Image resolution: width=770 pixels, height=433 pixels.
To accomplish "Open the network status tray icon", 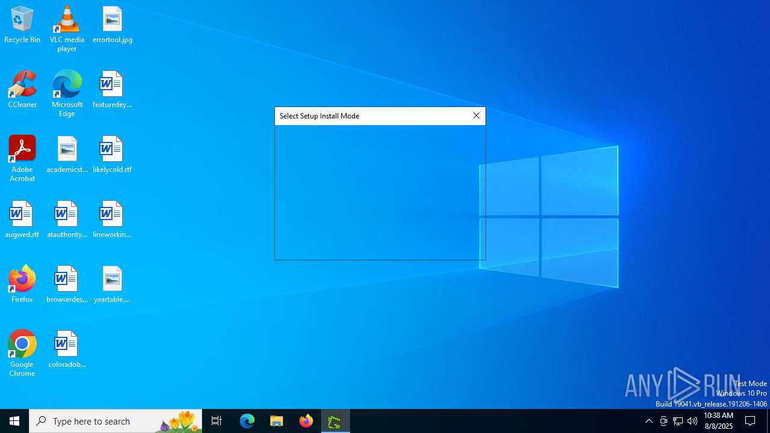I will click(678, 421).
